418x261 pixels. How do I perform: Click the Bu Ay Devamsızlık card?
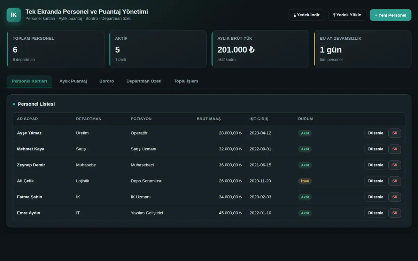pyautogui.click(x=363, y=49)
